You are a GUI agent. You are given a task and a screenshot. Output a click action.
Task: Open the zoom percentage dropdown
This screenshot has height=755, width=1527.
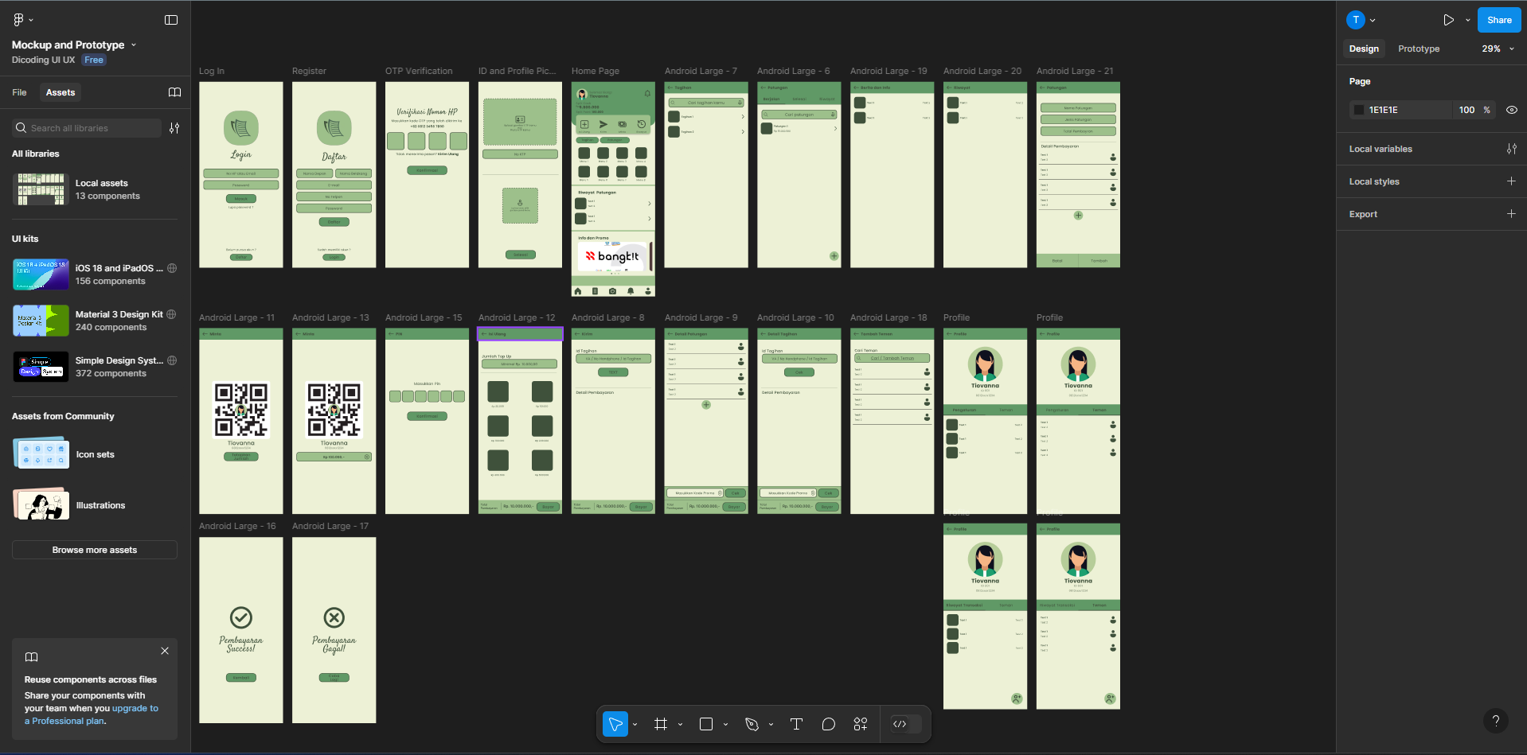click(1498, 49)
